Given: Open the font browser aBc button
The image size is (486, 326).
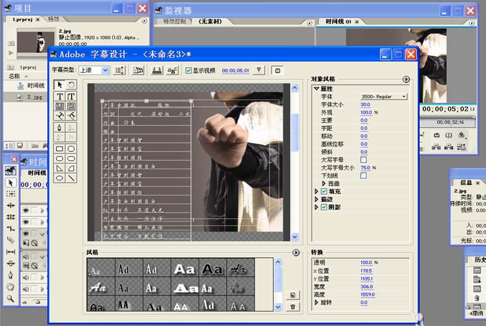Looking at the screenshot, I should coord(172,70).
